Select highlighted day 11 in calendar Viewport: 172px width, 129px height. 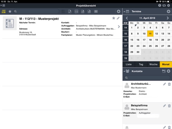pyautogui.click(x=150, y=34)
